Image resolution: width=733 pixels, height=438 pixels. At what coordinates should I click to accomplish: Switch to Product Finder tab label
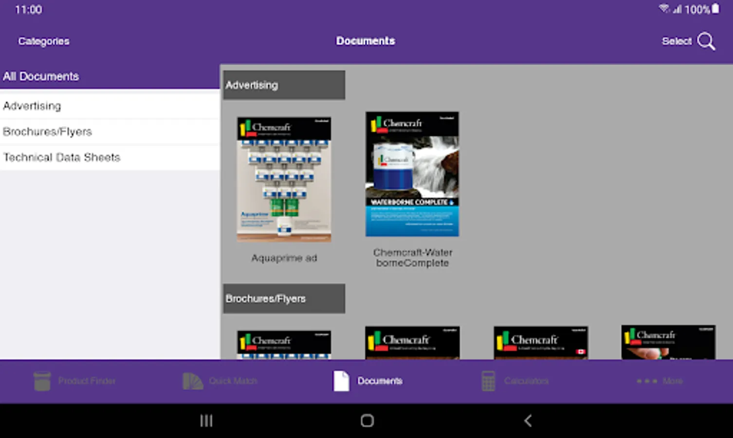[x=87, y=381]
